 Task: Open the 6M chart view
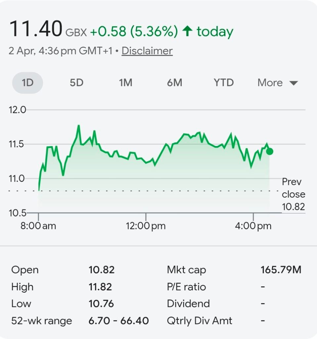[174, 83]
